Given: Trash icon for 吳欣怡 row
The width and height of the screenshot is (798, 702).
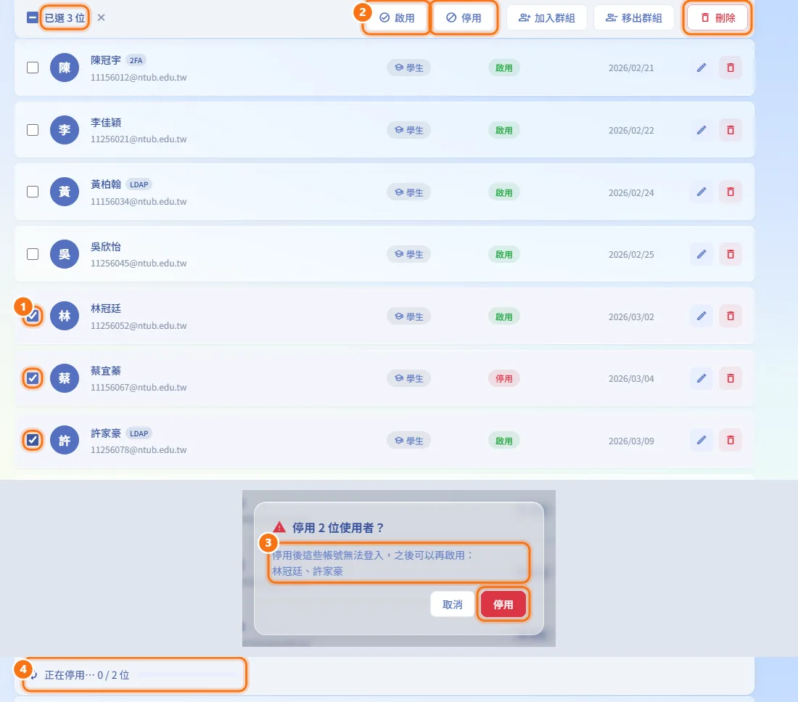Looking at the screenshot, I should pyautogui.click(x=731, y=254).
